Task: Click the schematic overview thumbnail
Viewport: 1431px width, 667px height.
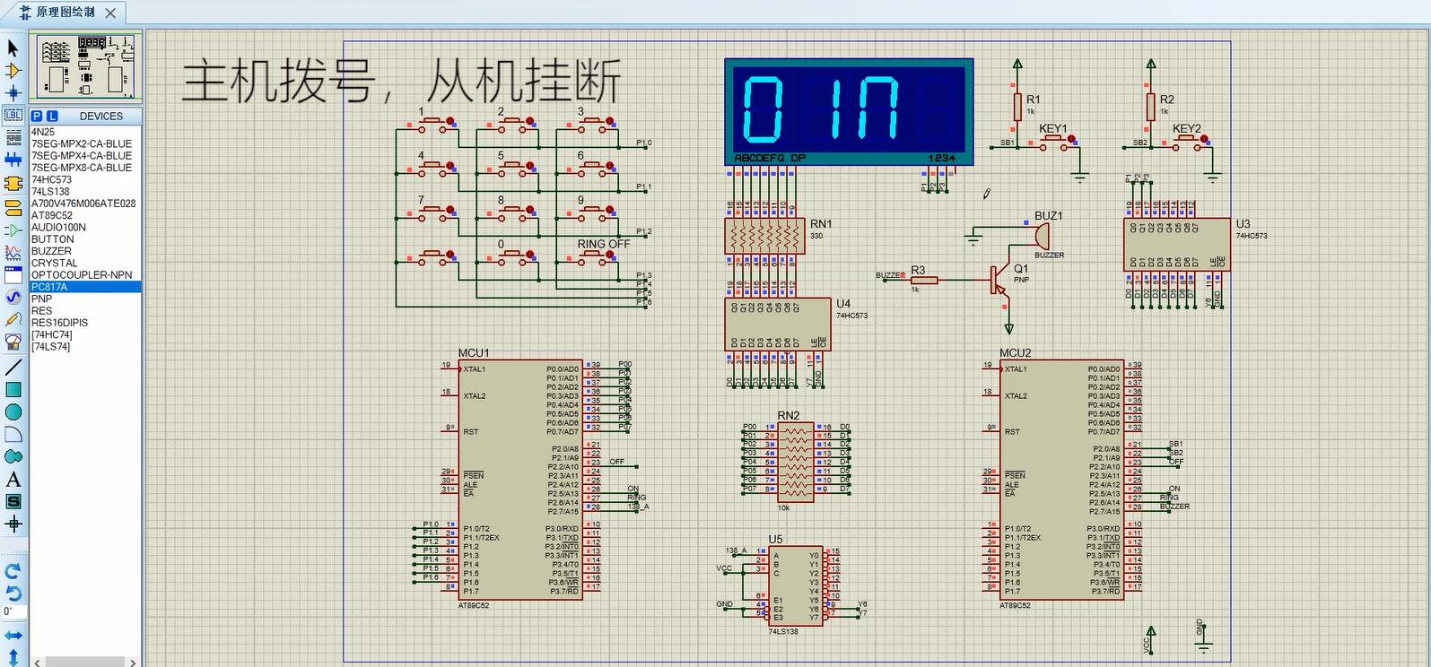Action: tap(86, 68)
